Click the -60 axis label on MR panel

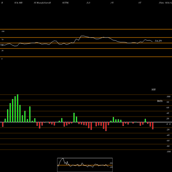point(168,141)
